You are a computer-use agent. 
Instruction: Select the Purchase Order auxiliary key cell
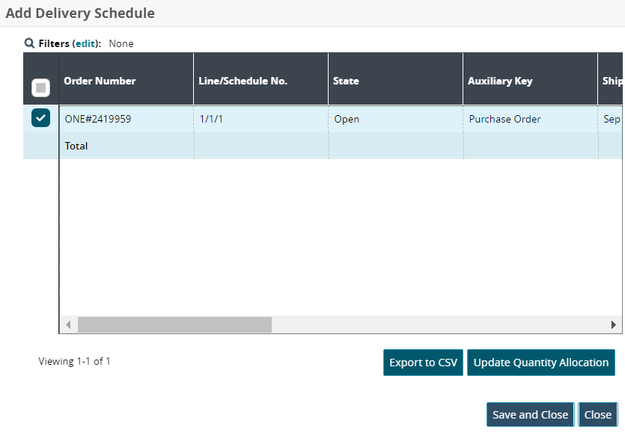[504, 119]
